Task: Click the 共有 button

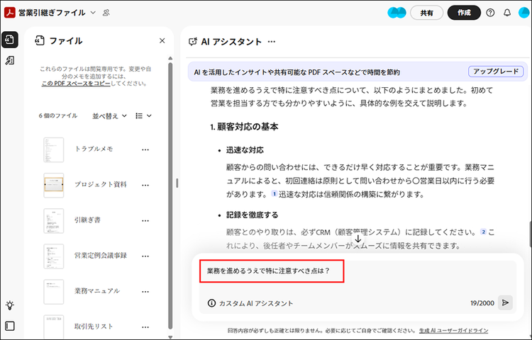Action: pos(427,13)
